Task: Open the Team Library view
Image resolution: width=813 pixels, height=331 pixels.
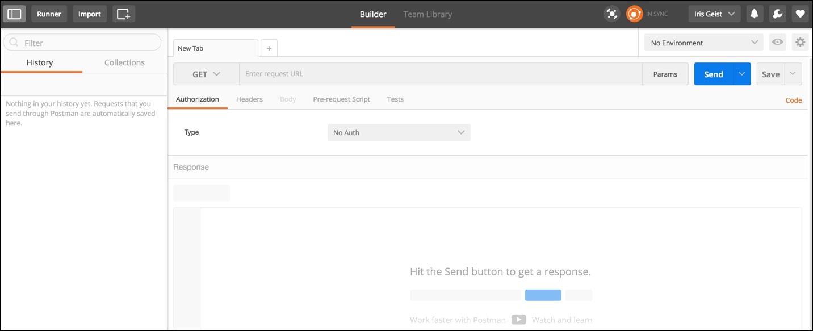Action: point(427,14)
